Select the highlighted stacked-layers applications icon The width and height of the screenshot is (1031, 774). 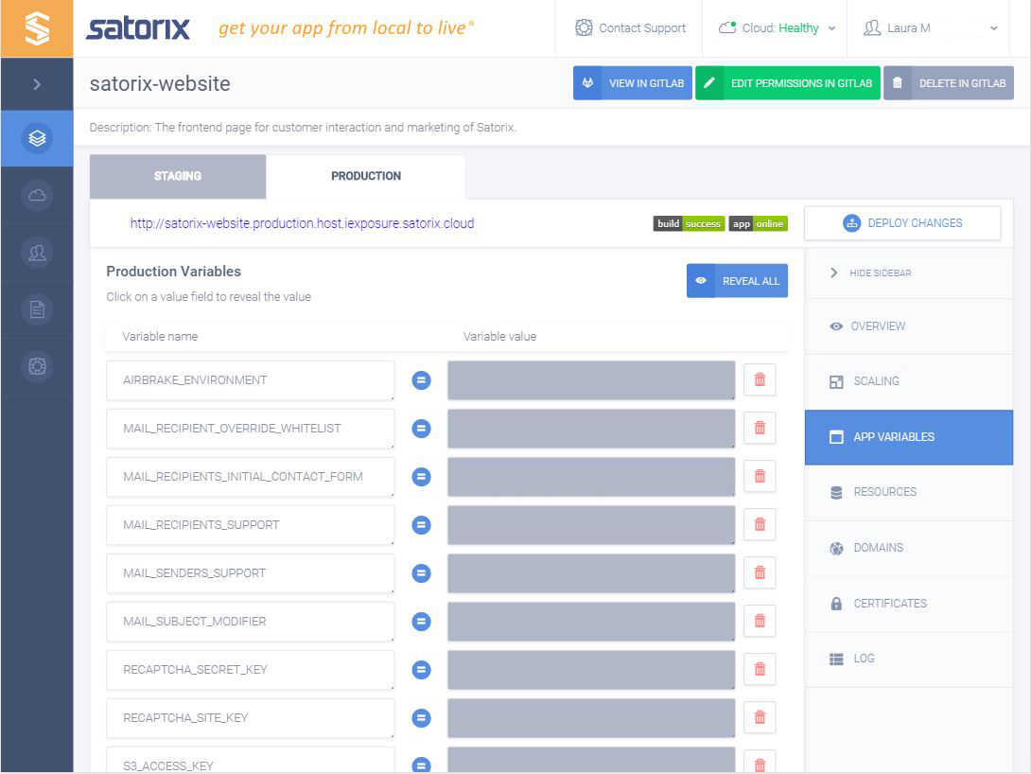click(x=37, y=136)
